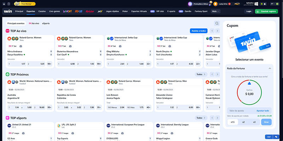The image size is (283, 141).
Task: Open the Fantasy Sport section
Action: pyautogui.click(x=201, y=11)
